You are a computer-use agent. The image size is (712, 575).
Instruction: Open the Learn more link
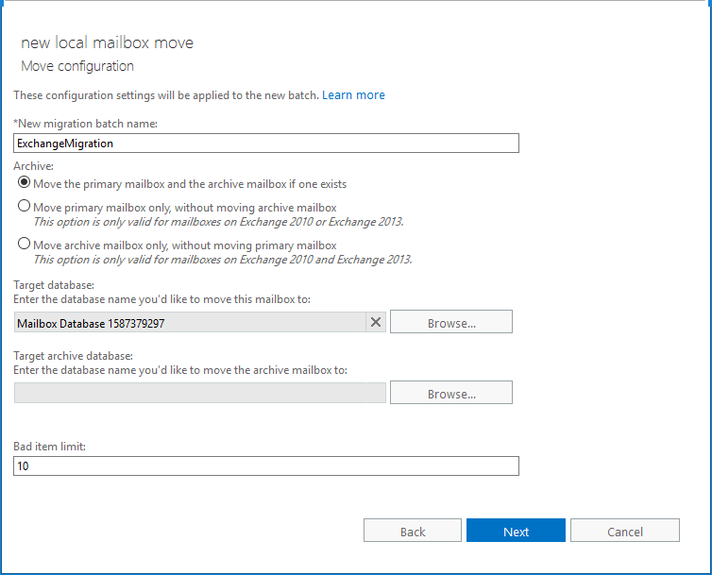[x=353, y=95]
